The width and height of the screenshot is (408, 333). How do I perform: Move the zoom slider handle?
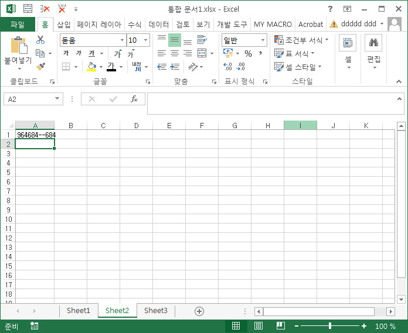329,326
